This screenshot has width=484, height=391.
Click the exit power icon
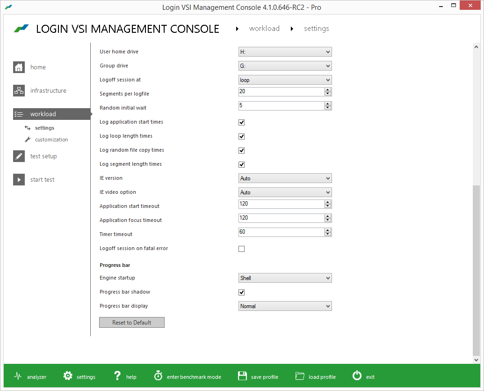click(x=357, y=376)
